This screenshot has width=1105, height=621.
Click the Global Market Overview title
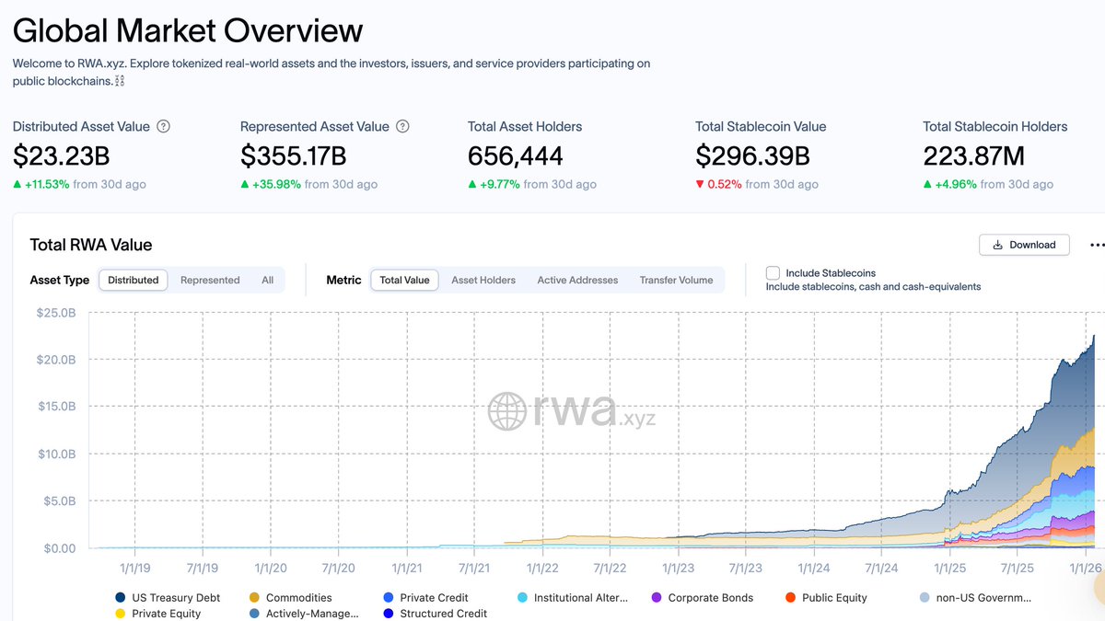click(188, 30)
